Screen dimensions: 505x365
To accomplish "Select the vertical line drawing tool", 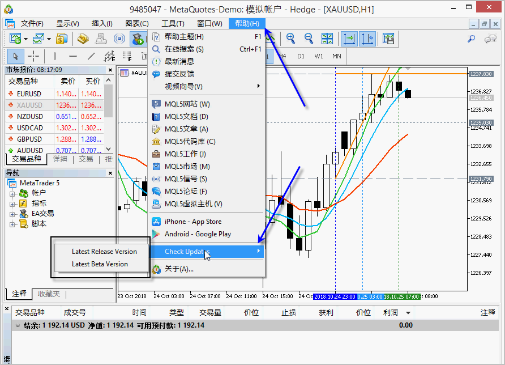I will click(55, 57).
